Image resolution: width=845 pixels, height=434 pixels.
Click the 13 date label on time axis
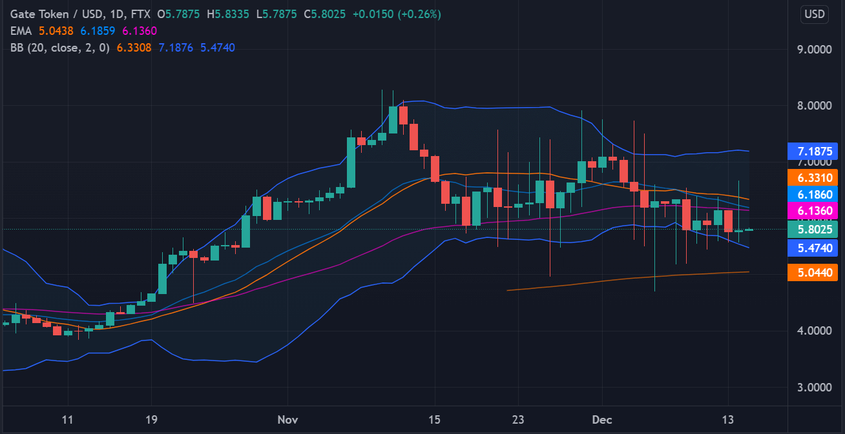coord(728,420)
